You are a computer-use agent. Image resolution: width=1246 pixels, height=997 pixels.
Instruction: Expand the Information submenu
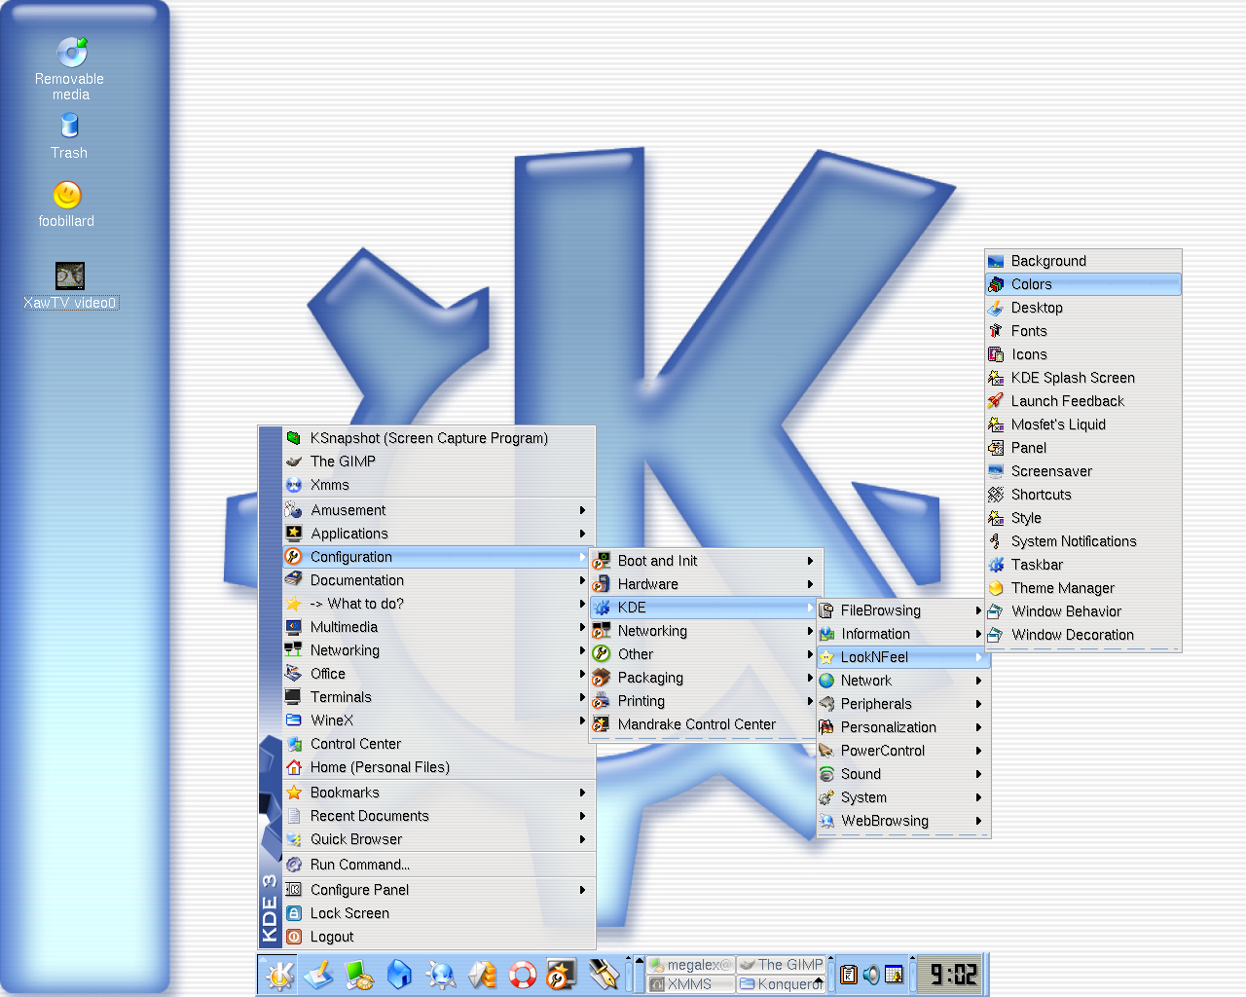pos(902,634)
